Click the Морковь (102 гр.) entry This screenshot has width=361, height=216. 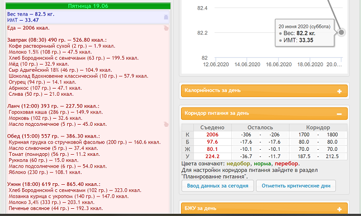[45, 118]
